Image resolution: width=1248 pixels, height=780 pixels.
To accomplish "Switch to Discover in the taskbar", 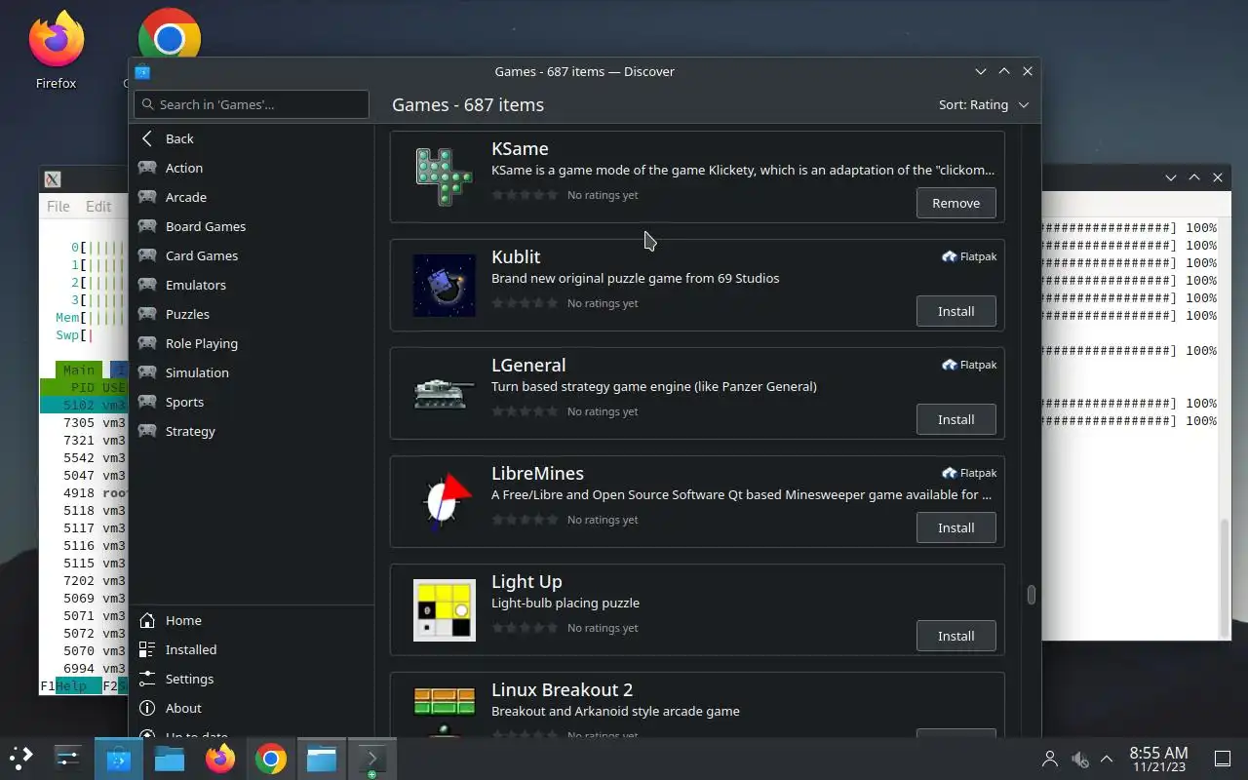I will 119,759.
